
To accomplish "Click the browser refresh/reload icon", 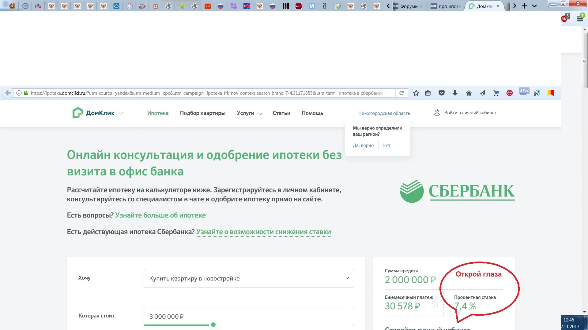I will click(401, 93).
